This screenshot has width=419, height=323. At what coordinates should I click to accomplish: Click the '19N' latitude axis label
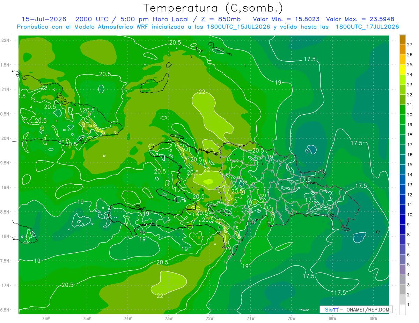6,187
